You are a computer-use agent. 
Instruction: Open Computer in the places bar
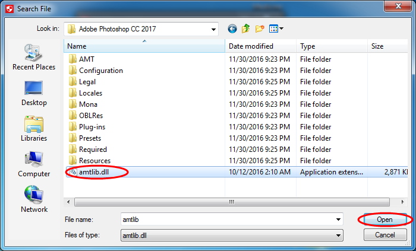[34, 164]
